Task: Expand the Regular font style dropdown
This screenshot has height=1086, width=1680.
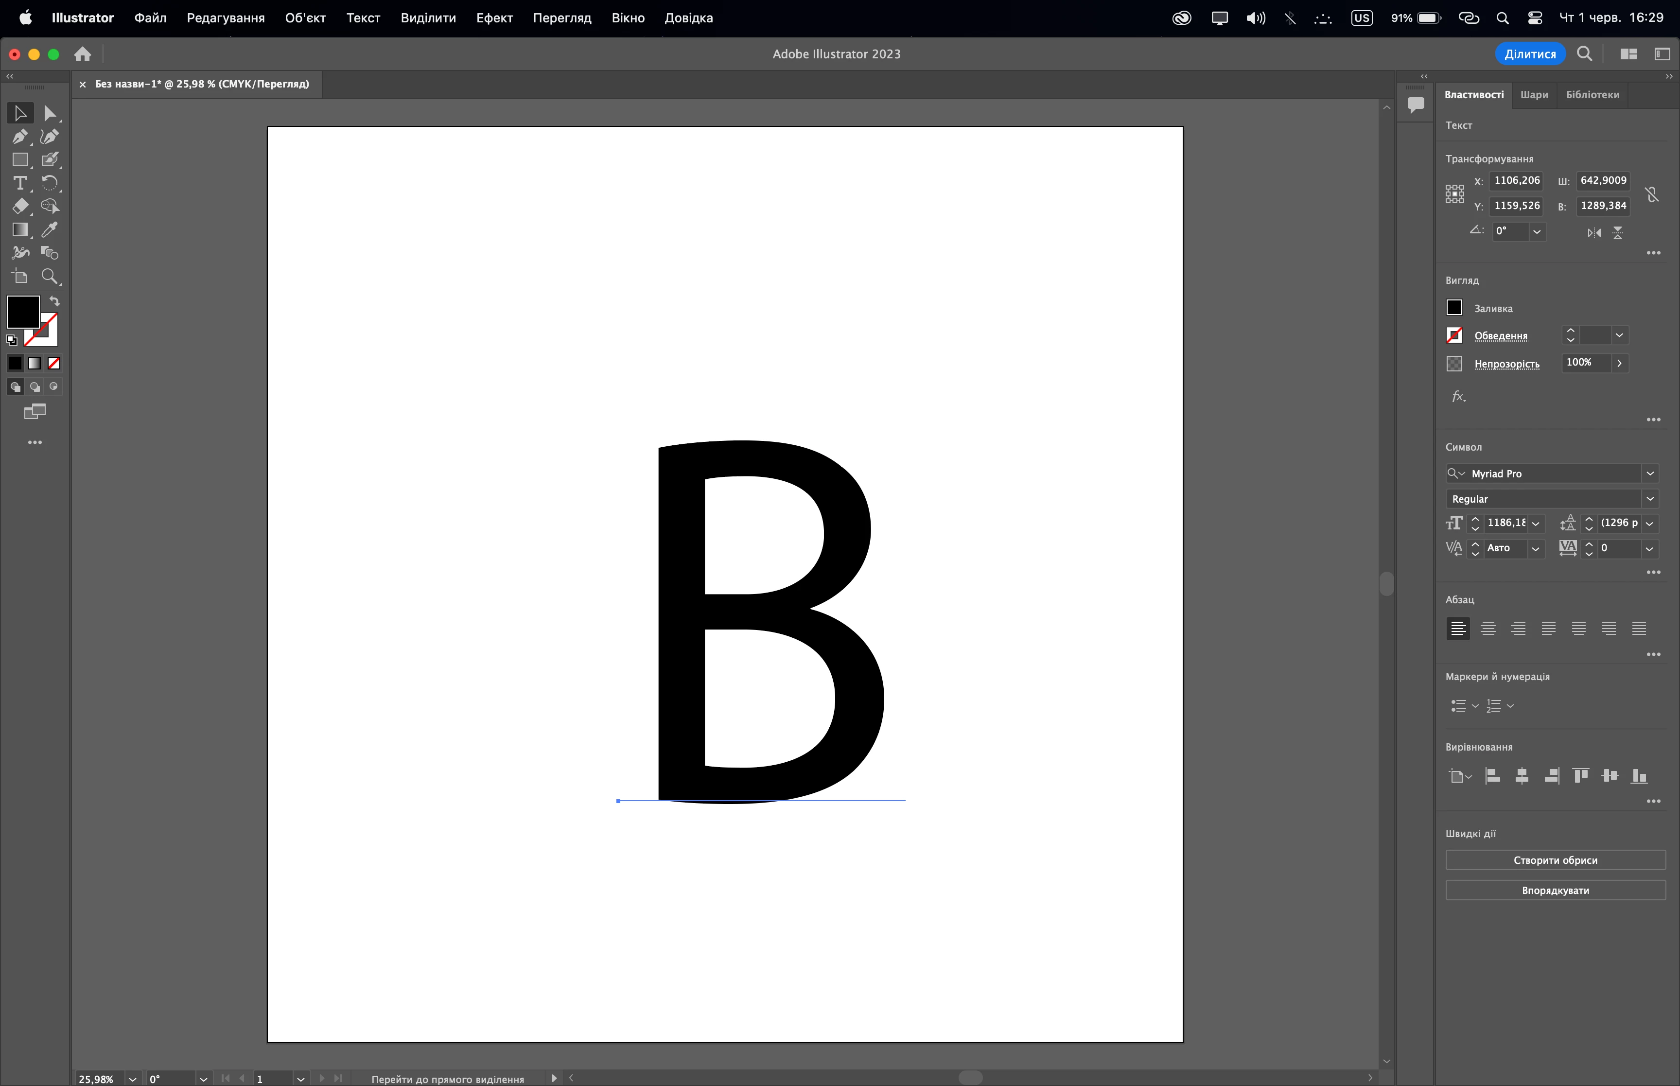Action: [x=1650, y=499]
